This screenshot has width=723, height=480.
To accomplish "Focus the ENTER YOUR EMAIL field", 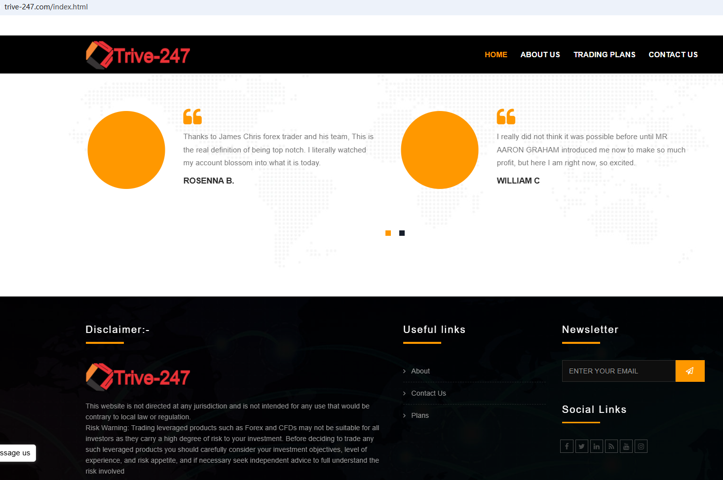I will tap(619, 371).
